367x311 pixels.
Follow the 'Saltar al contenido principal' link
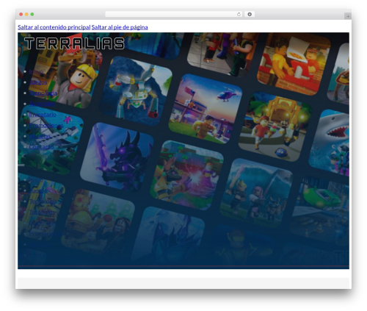point(54,27)
